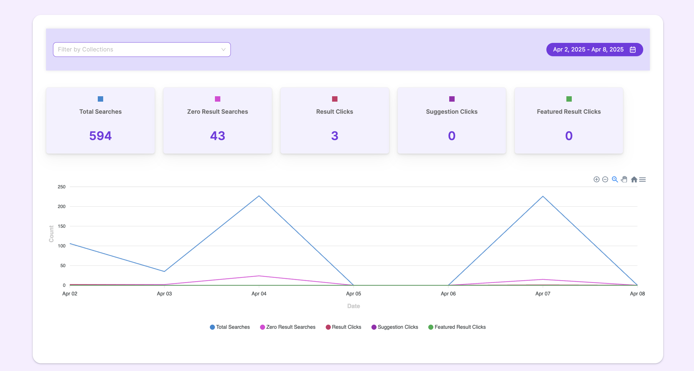This screenshot has width=694, height=371.
Task: Click the Total Searches 594 card
Action: [x=100, y=127]
